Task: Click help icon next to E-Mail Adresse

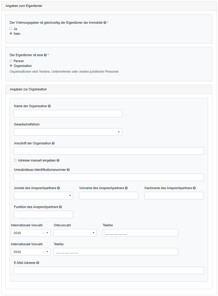Action: tap(38, 263)
